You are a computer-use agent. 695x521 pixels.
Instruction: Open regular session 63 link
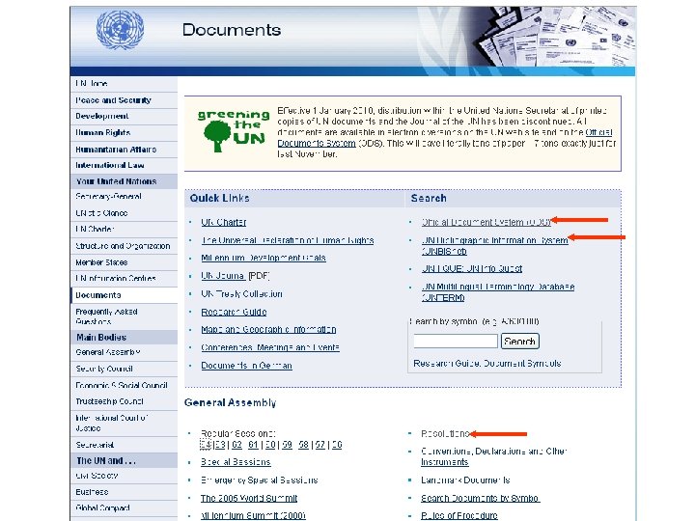pos(220,445)
